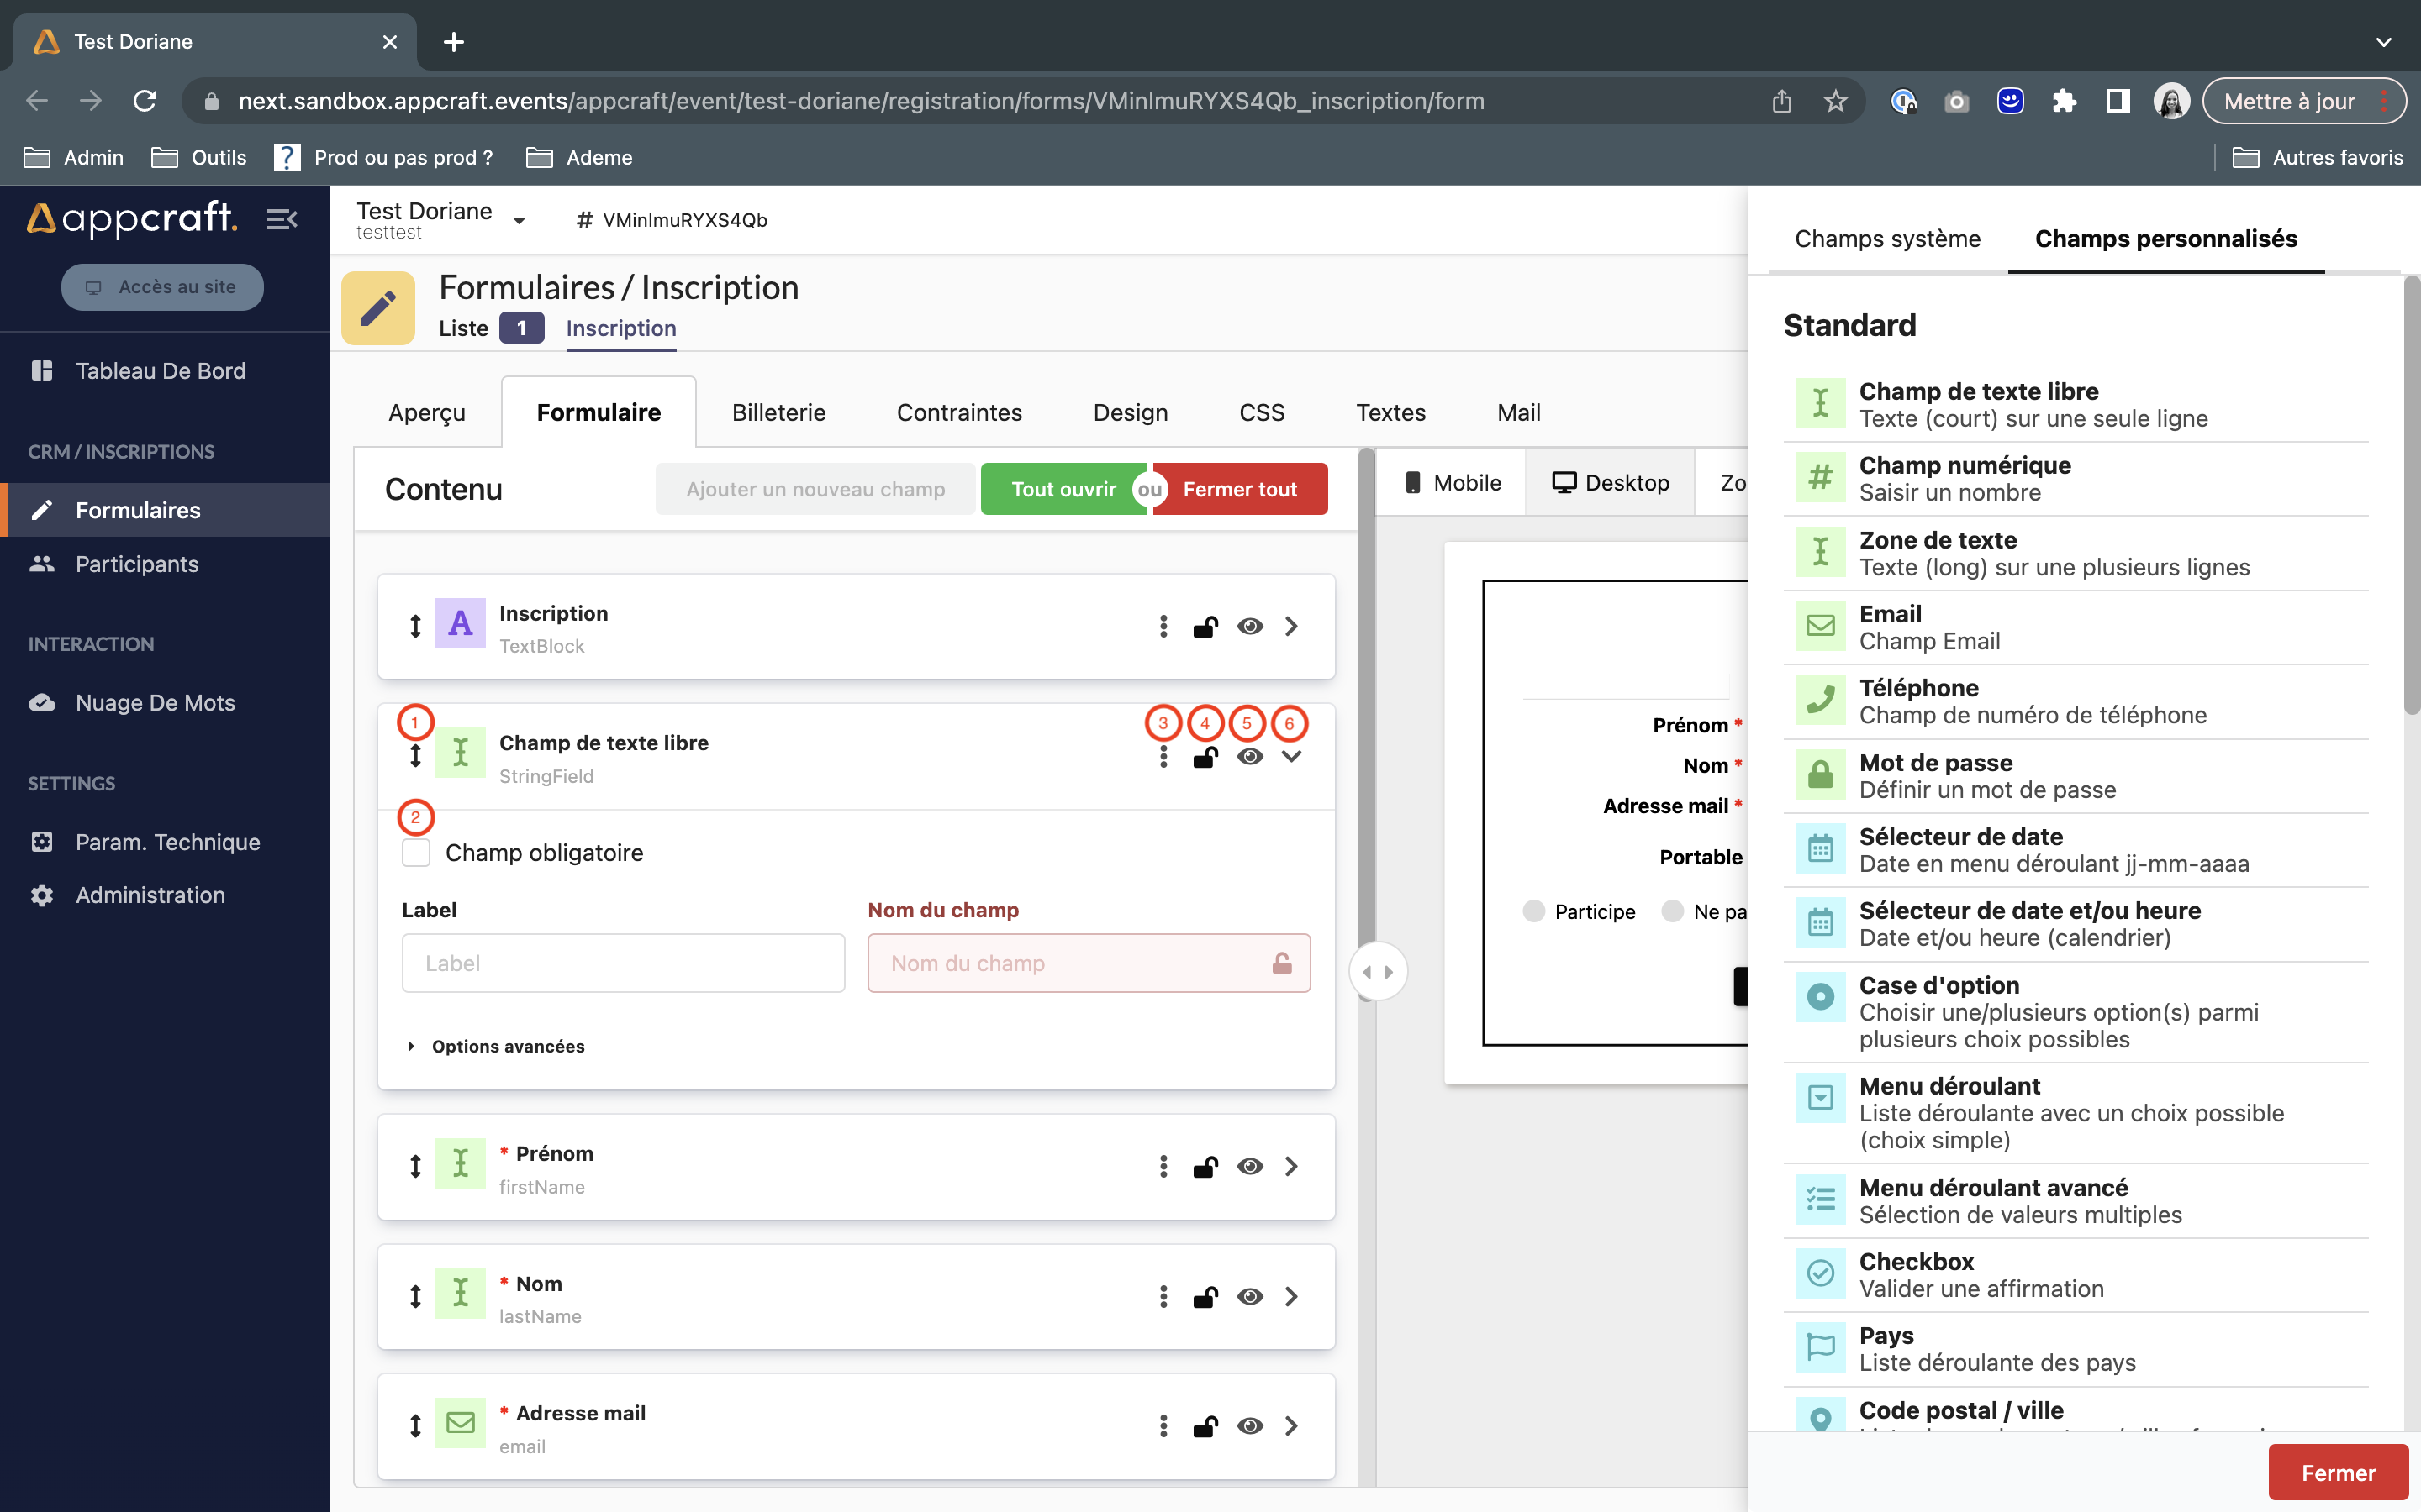Switch to the Design tab

tap(1130, 411)
